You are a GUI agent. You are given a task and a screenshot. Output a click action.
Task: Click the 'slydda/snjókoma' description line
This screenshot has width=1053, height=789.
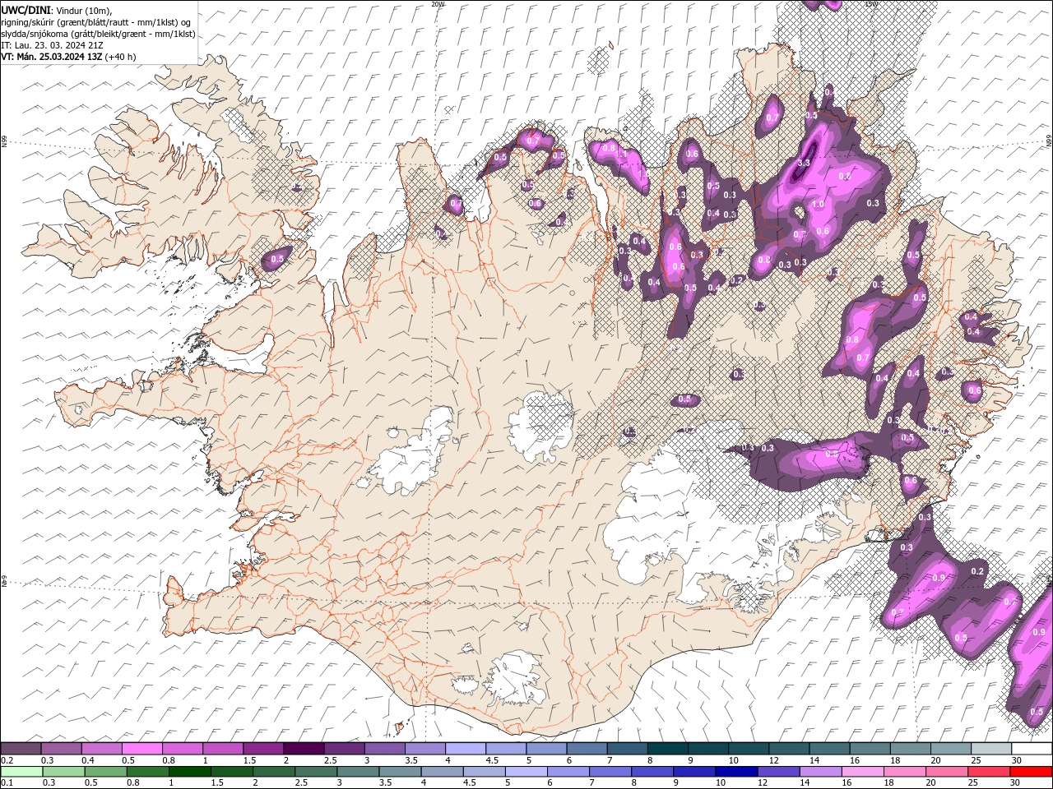(99, 34)
